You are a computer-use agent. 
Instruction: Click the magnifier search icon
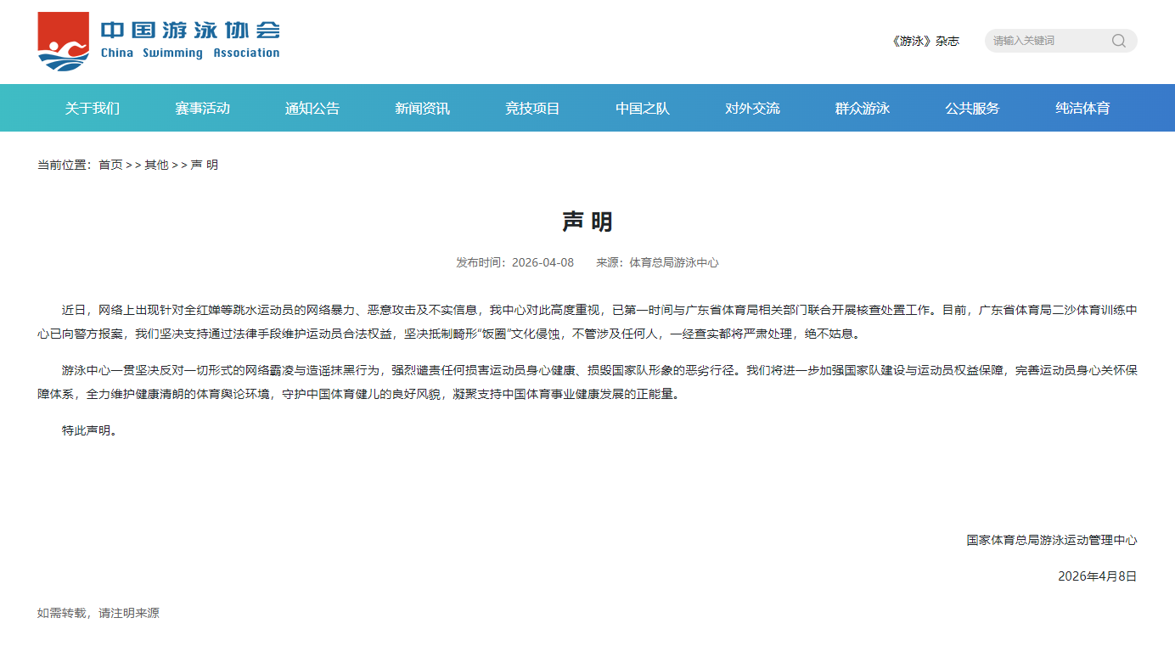1118,41
